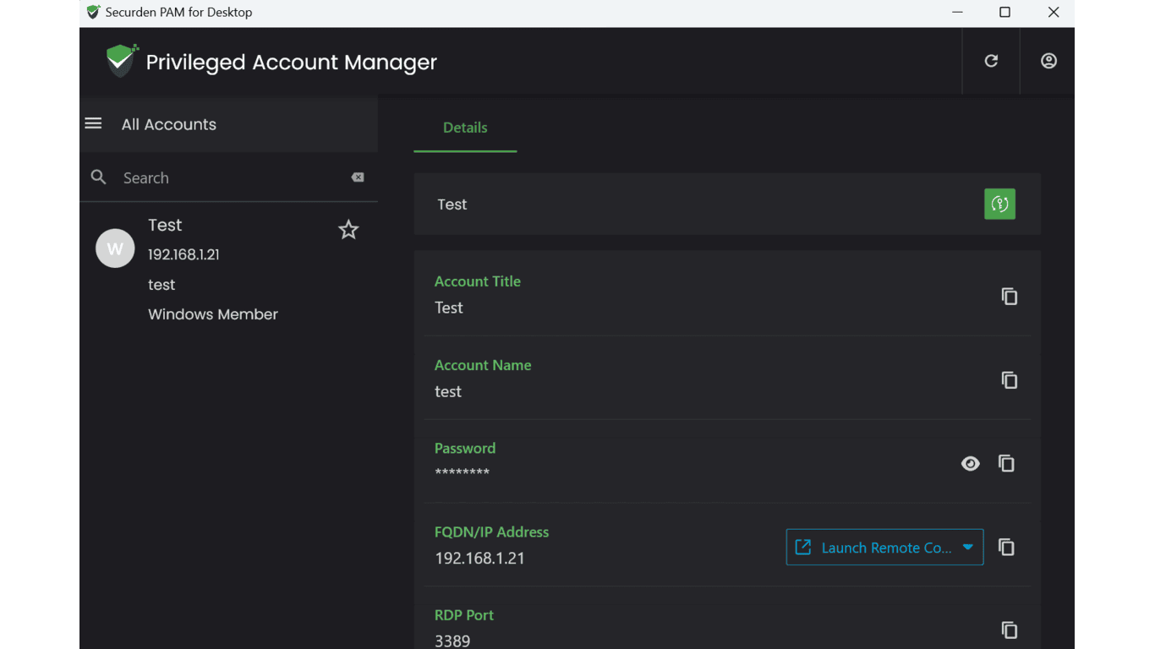1155x649 pixels.
Task: Click the W avatar of Test account
Action: pos(115,248)
